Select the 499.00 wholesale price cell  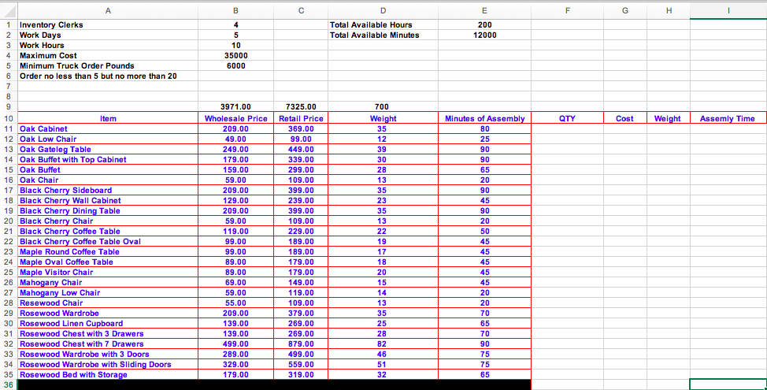(235, 344)
